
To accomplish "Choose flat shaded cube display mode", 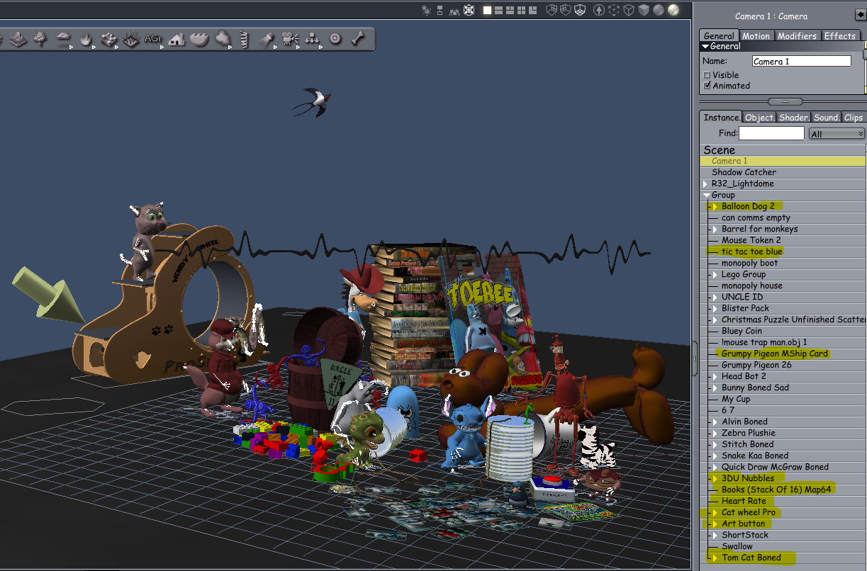I will tap(644, 10).
